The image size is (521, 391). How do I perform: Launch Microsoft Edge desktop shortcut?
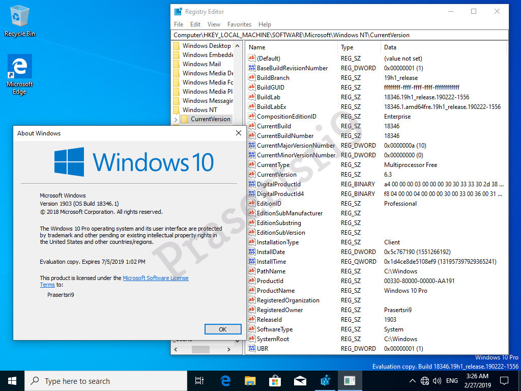coord(20,74)
